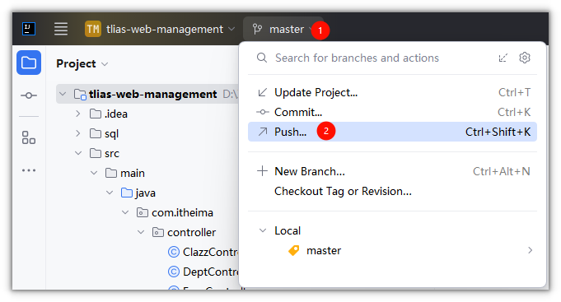Open the tlias-web-management project dropdown
Viewport: 561px width, 302px height.
(x=160, y=29)
